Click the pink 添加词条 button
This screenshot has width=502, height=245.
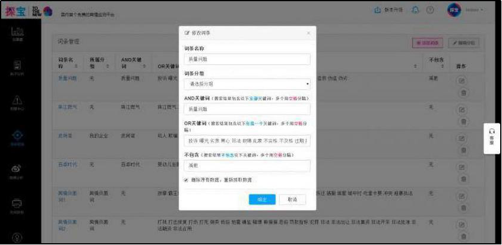[427, 43]
